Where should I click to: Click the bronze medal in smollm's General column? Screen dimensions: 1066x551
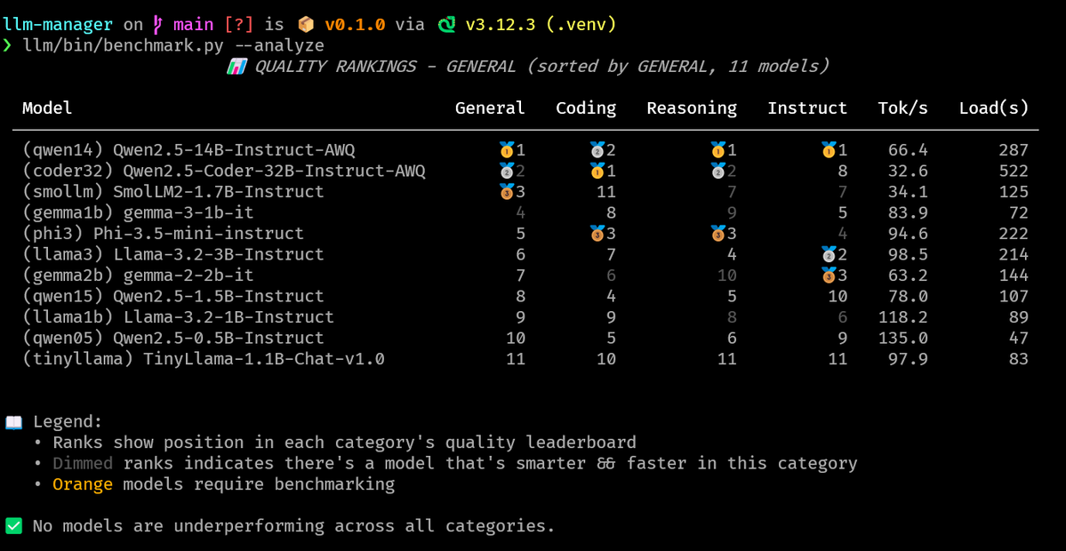507,192
